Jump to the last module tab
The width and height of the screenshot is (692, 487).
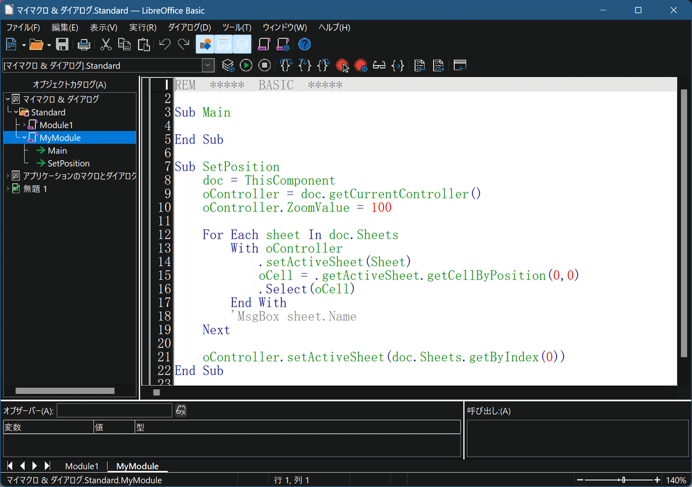pyautogui.click(x=47, y=466)
